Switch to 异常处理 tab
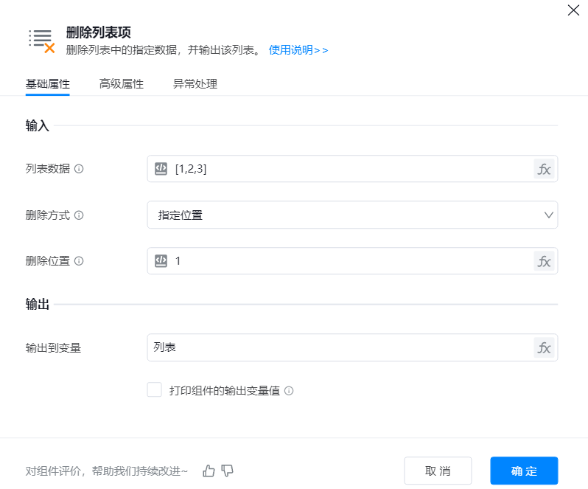This screenshot has width=588, height=489. click(x=195, y=84)
